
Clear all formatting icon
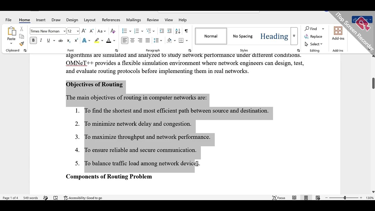pyautogui.click(x=113, y=31)
